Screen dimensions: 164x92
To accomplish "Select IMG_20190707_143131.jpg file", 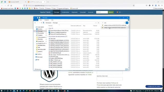I will [x=56, y=62].
